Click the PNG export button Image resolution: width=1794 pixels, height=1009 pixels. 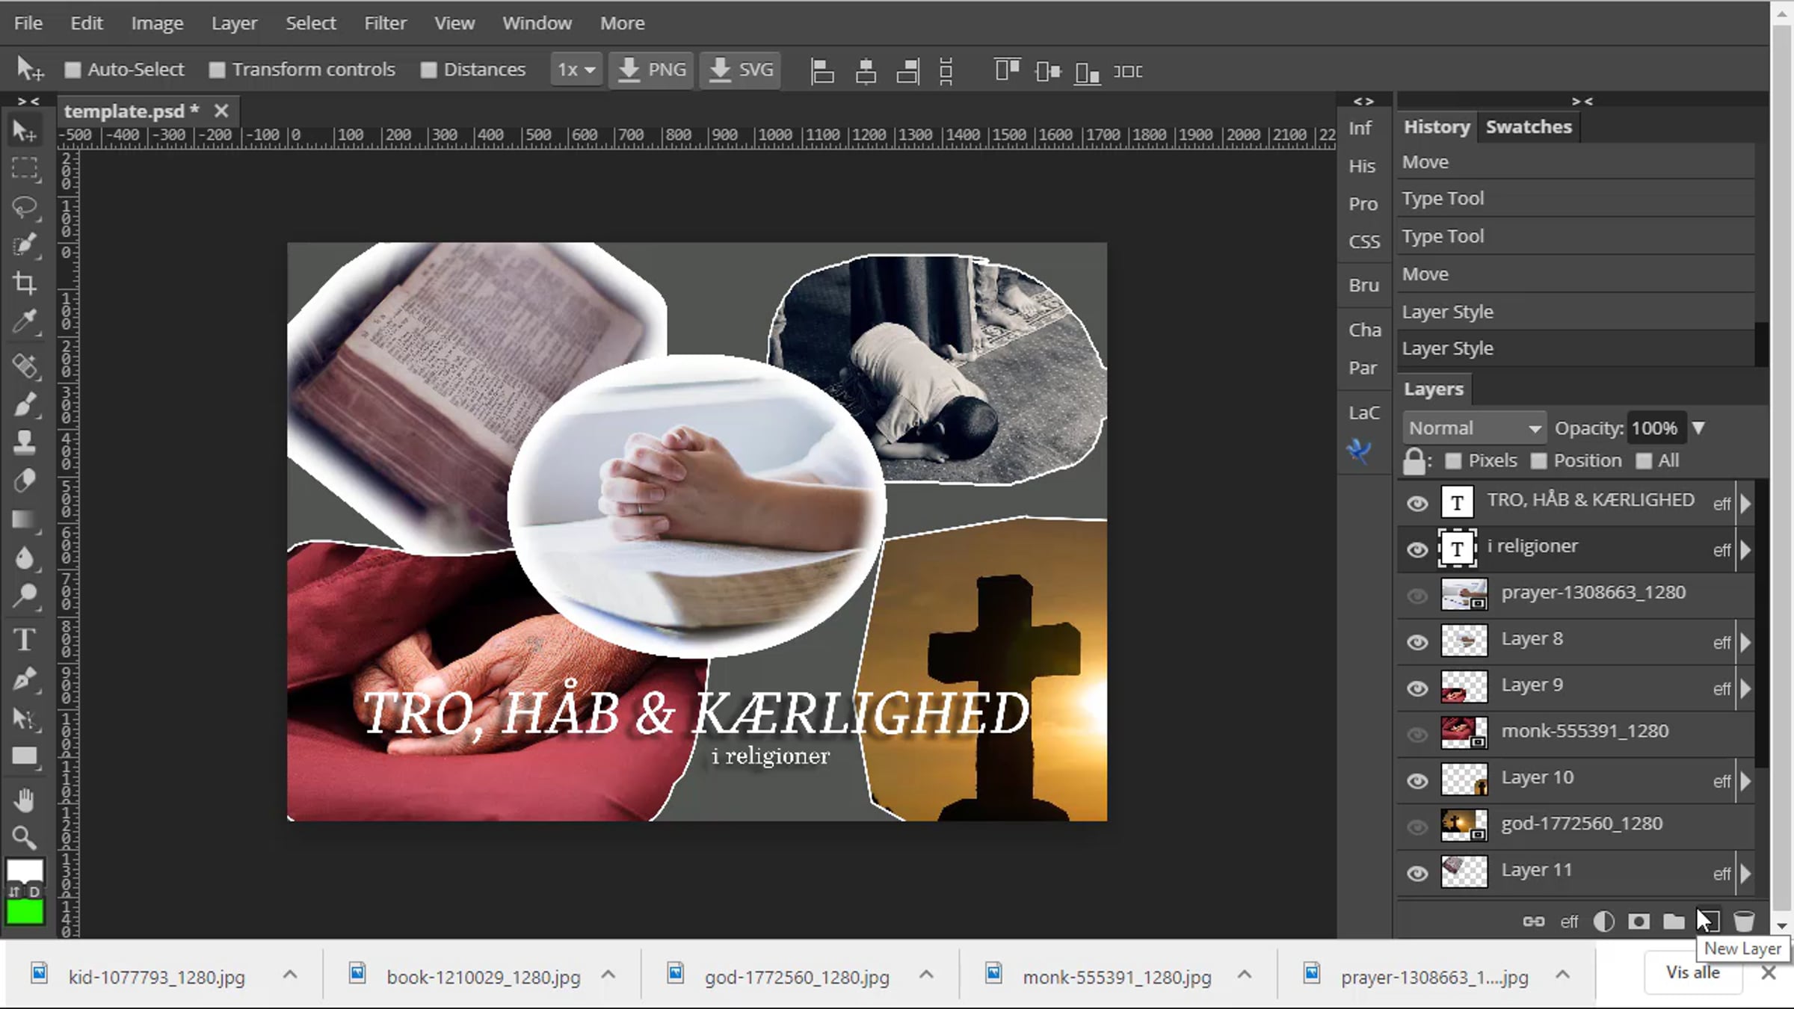point(652,70)
